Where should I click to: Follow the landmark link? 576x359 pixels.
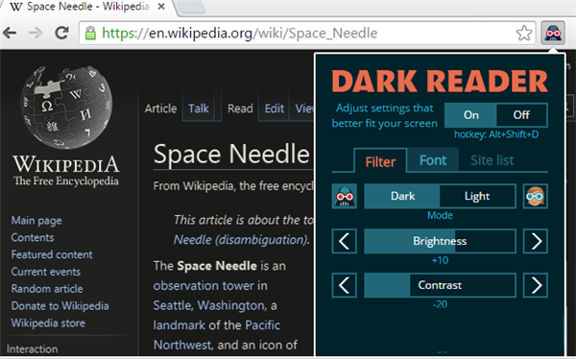pyautogui.click(x=179, y=325)
